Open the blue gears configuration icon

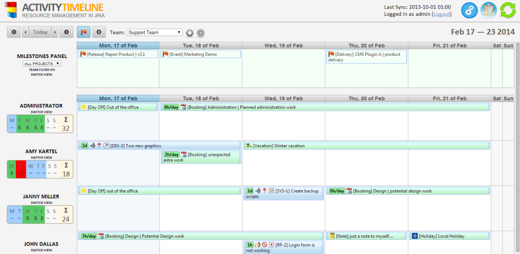coord(469,10)
